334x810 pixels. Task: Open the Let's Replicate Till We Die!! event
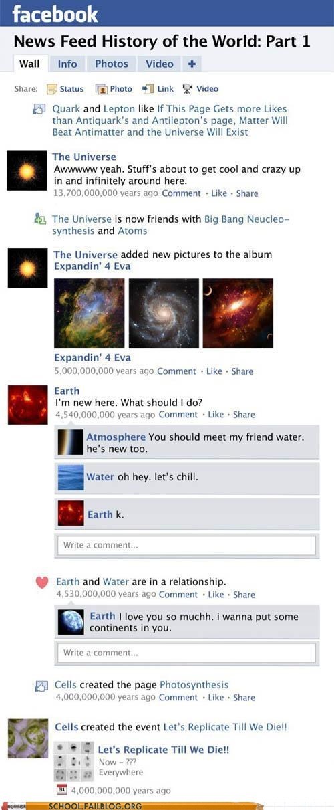[x=164, y=750]
